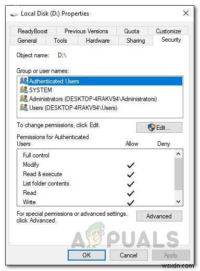Click the UAC shield icon on Edit button
Image resolution: width=200 pixels, height=271 pixels.
[x=151, y=128]
